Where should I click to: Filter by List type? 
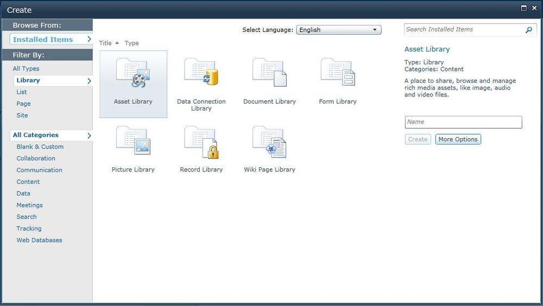(x=22, y=92)
